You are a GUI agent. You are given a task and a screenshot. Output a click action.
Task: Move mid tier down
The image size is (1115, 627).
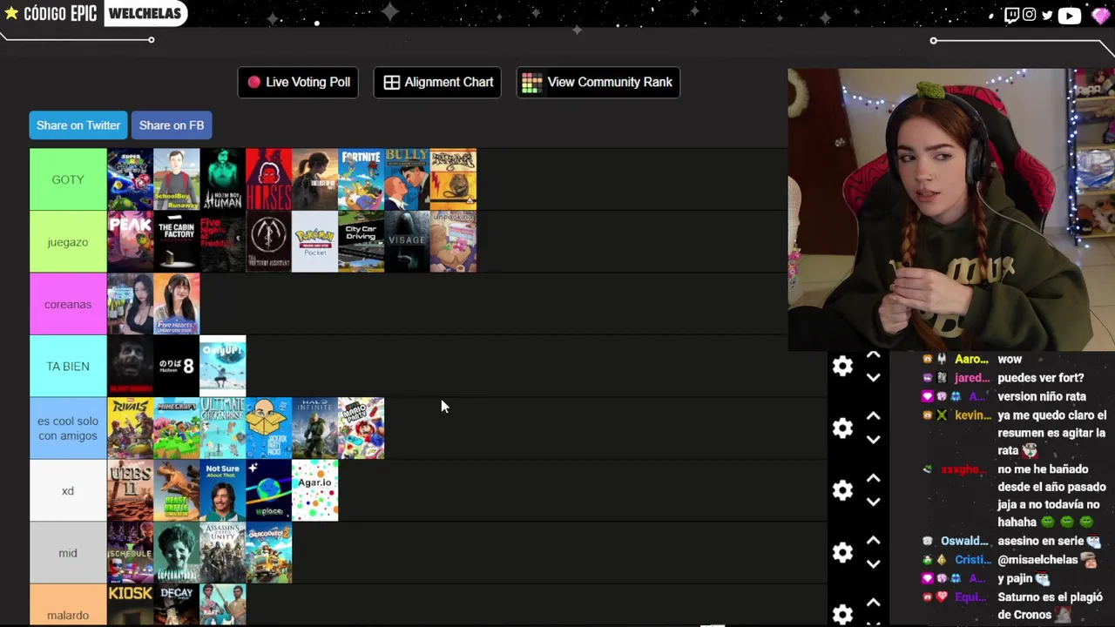pos(873,564)
